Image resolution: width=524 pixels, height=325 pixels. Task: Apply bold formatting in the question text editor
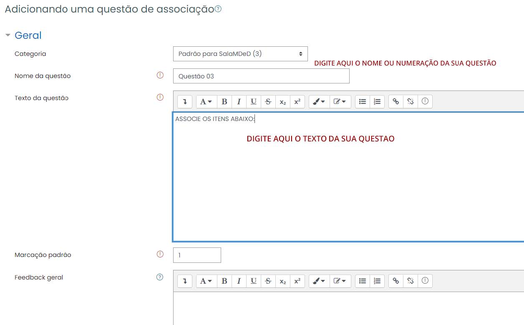[224, 101]
